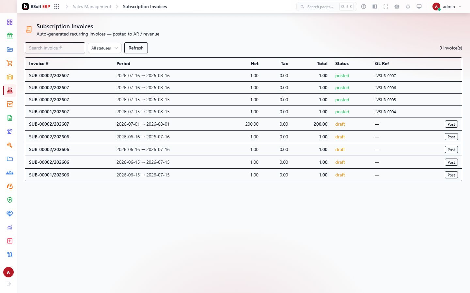Open the workflow route icon in sidebar
The width and height of the screenshot is (470, 293).
10,255
